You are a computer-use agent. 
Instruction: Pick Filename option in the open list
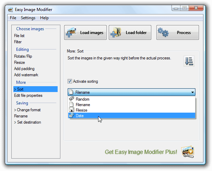click(131, 105)
